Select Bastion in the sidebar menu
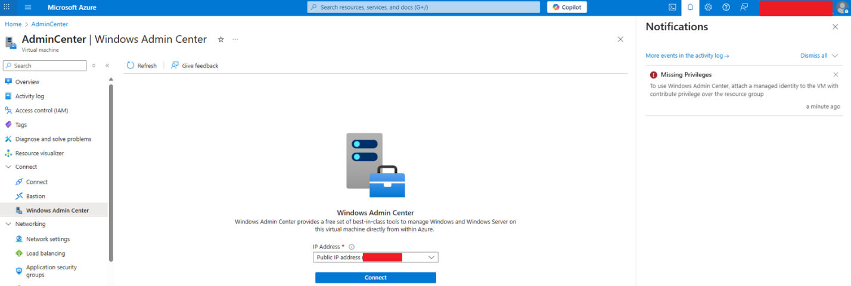 (x=35, y=196)
